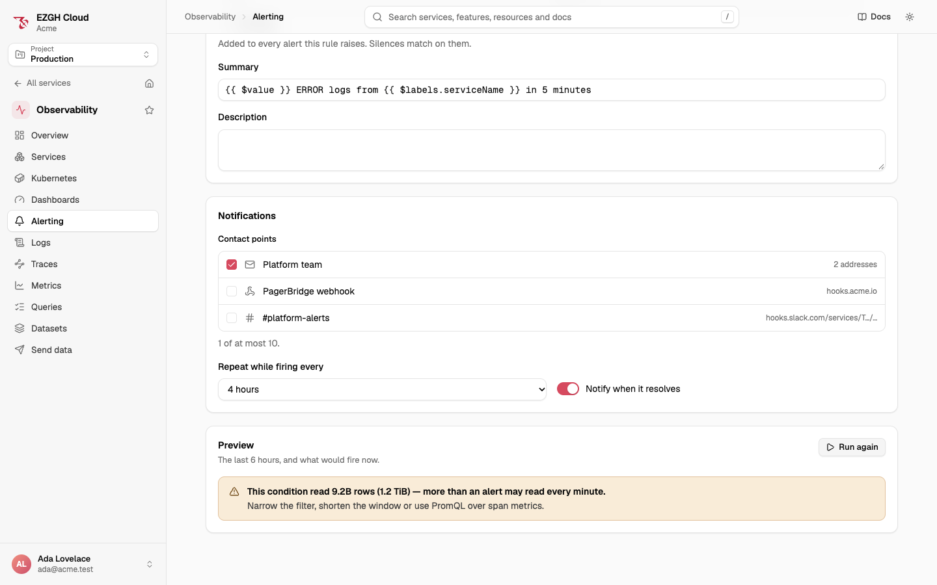Click the Docs book icon
This screenshot has width=937, height=585.
pos(862,17)
